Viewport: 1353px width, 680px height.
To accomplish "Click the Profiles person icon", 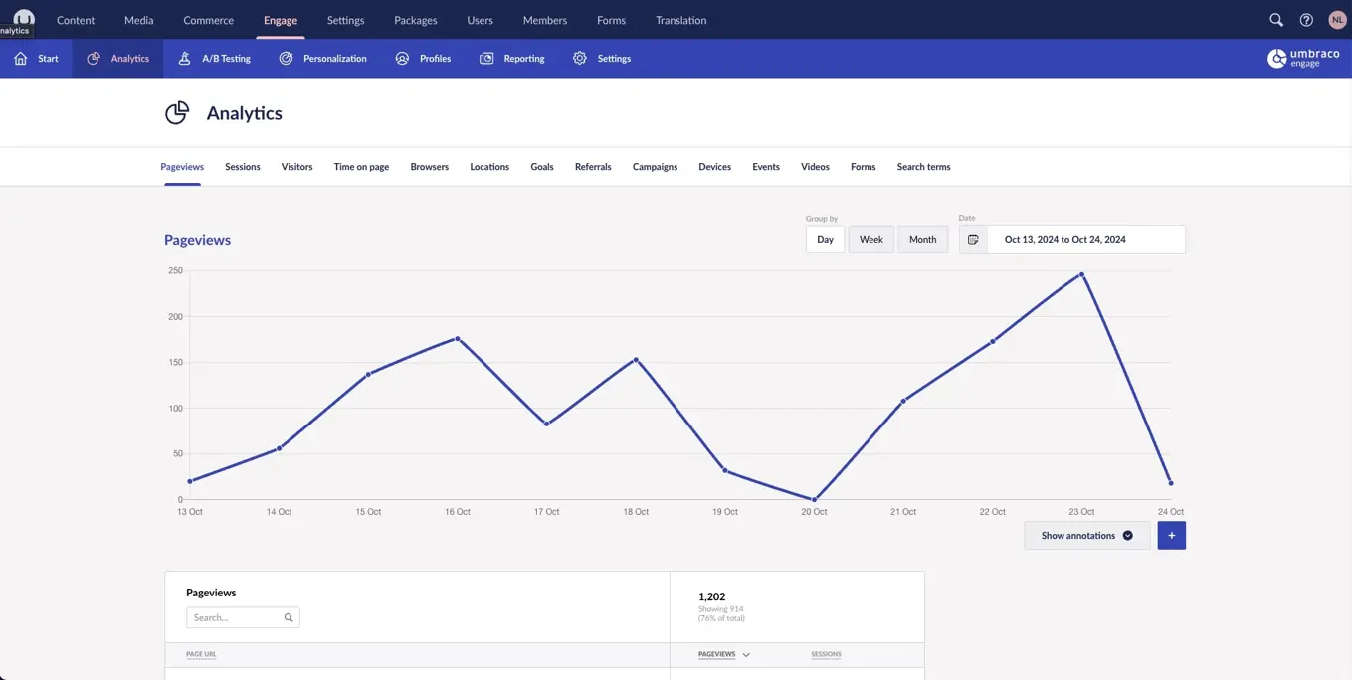I will pos(402,59).
